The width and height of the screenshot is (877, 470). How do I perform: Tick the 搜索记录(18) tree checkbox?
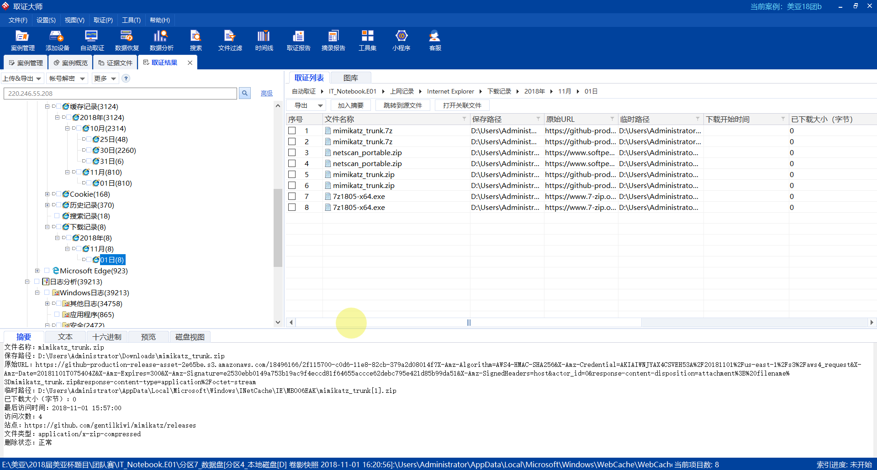[57, 216]
